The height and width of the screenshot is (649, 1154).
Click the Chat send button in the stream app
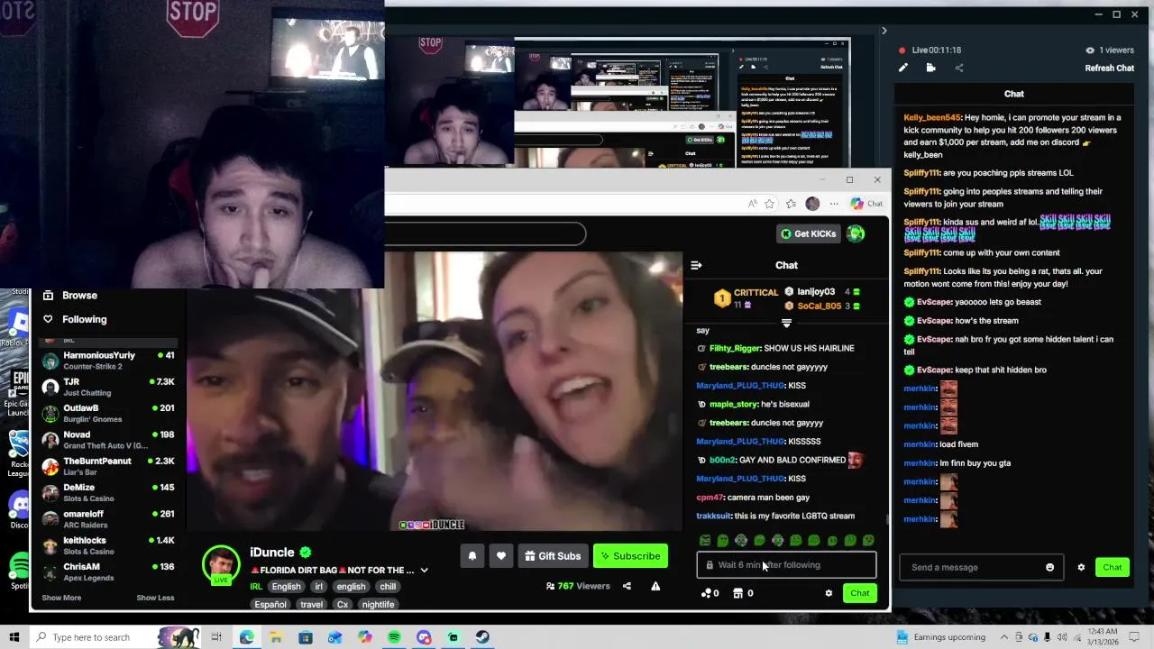(1113, 567)
